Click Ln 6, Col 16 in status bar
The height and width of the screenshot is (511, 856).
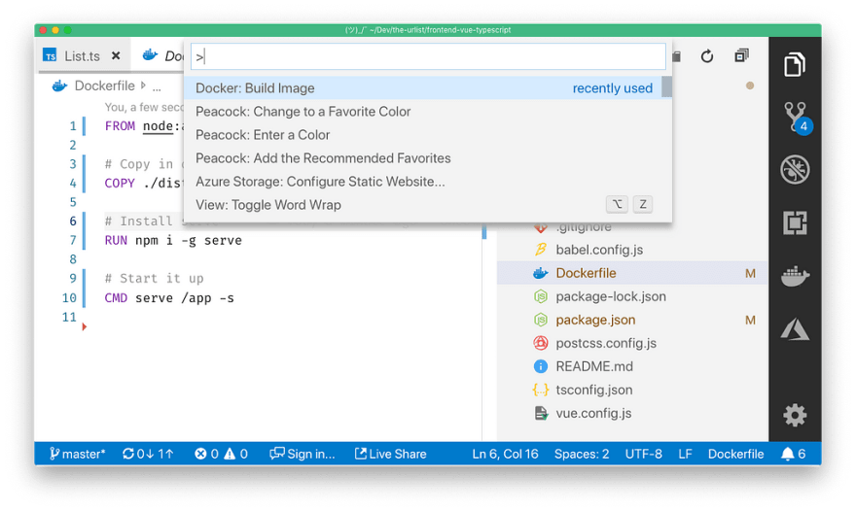pos(505,454)
